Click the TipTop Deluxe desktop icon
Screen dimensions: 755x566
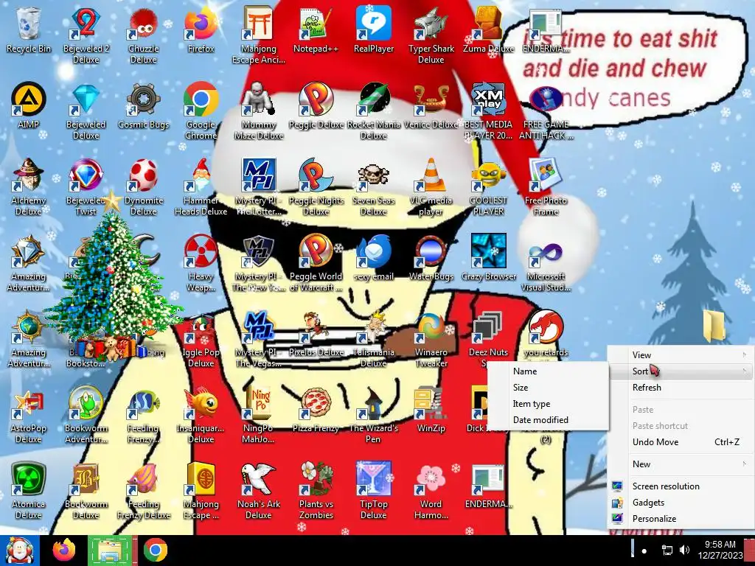point(374,492)
